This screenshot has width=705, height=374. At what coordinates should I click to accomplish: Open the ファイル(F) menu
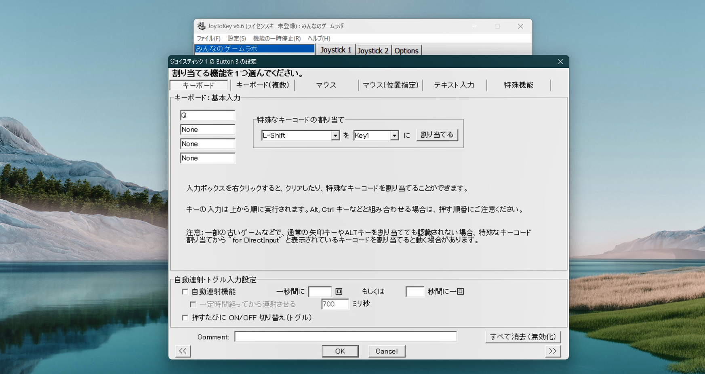(208, 38)
